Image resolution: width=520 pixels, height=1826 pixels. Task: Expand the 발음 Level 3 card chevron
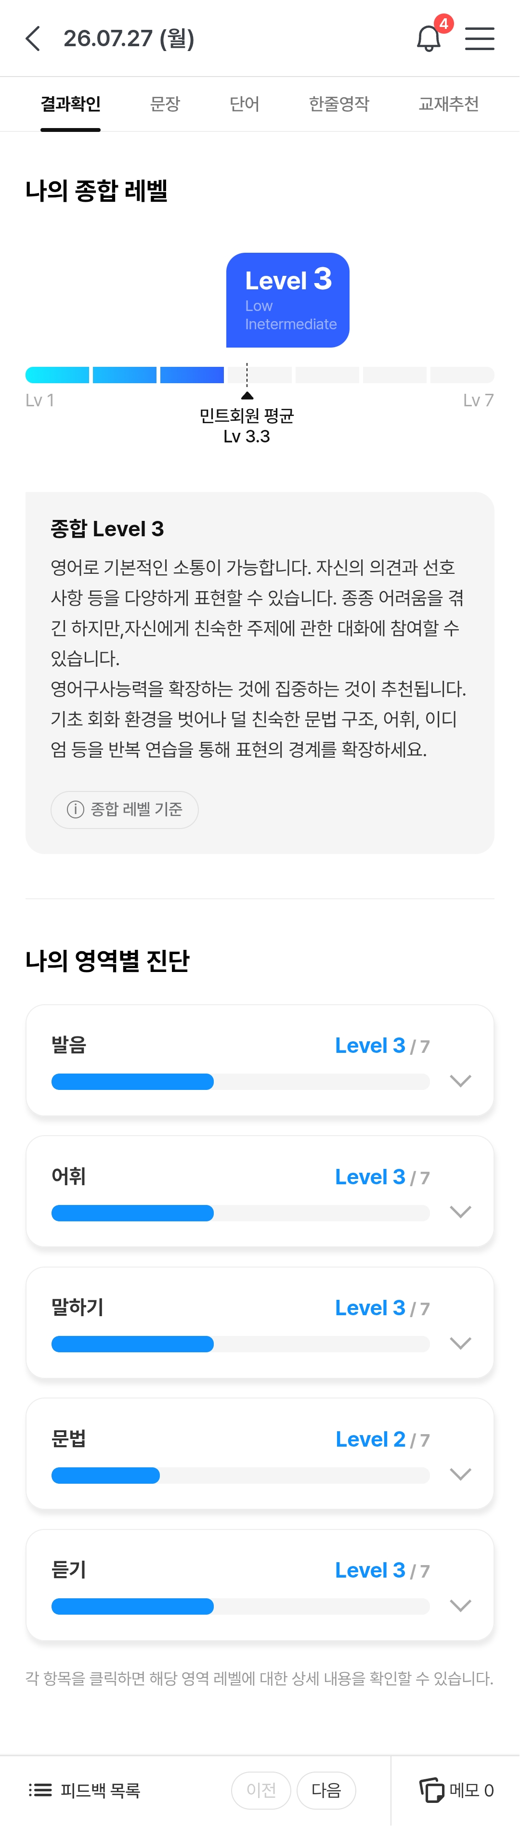pos(460,1080)
